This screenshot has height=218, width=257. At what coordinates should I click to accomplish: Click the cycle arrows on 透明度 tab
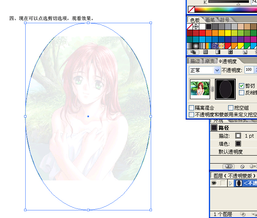220,61
